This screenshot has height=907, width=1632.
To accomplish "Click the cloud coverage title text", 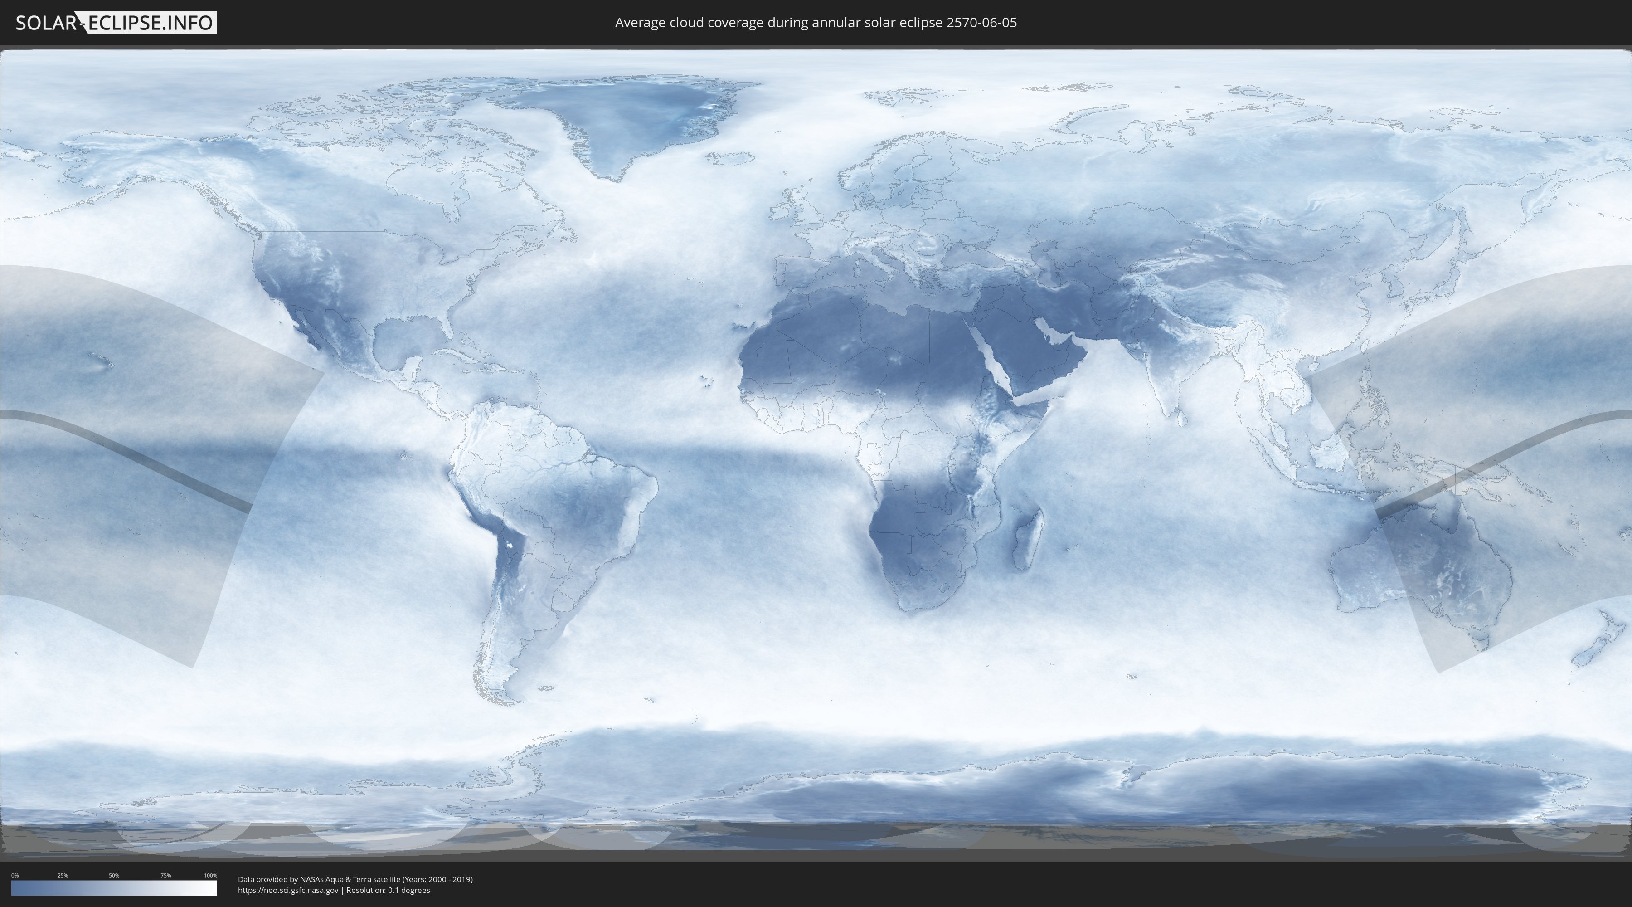I will [816, 23].
